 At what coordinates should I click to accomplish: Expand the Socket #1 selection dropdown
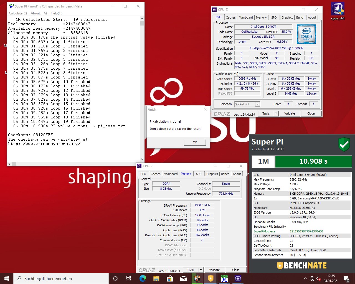tap(258, 104)
